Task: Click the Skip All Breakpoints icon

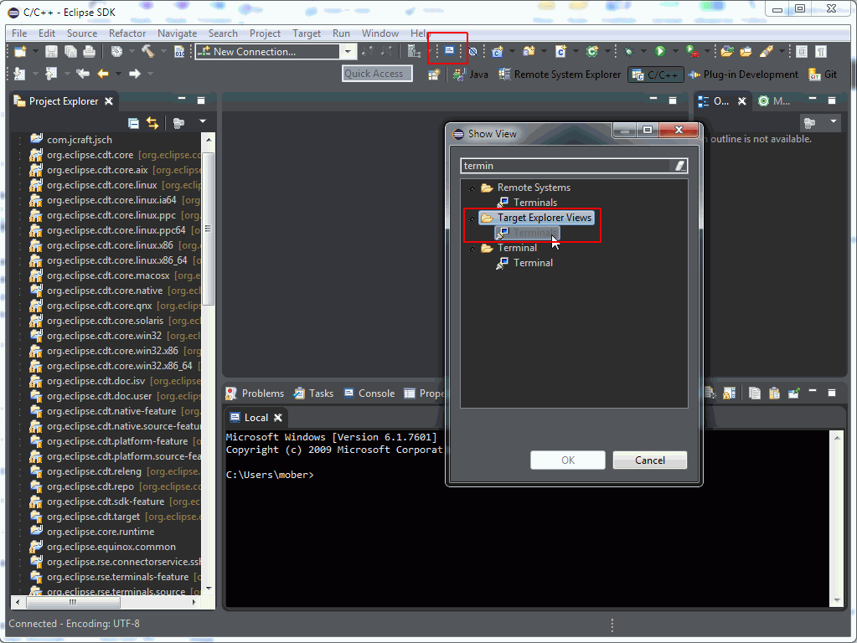Action: click(473, 51)
